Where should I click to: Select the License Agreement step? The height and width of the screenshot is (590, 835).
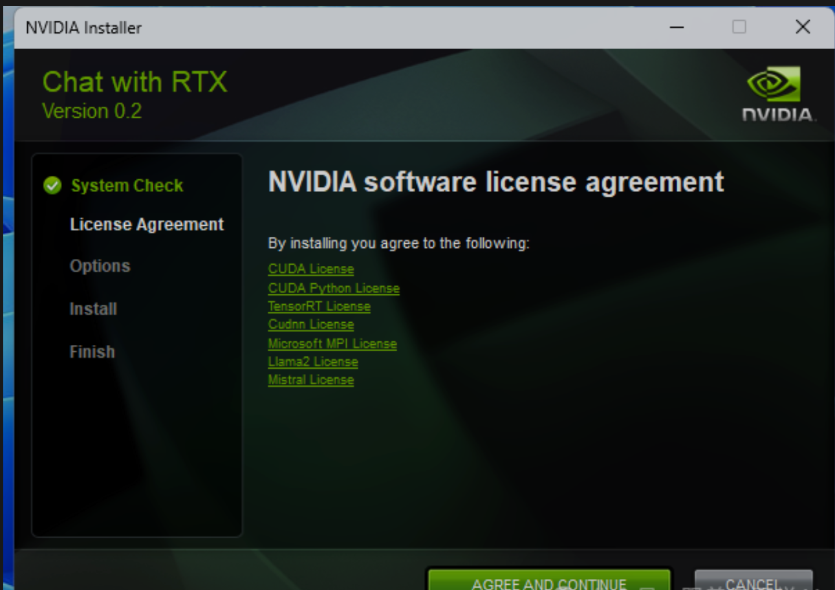point(147,224)
